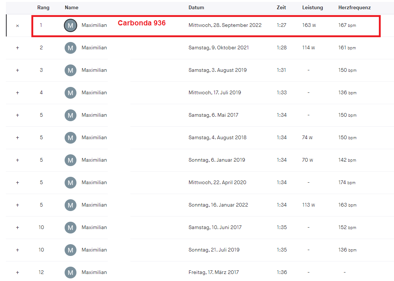Click avatar icon for 10. Juni 2017 effort
This screenshot has width=394, height=281.
pyautogui.click(x=71, y=228)
